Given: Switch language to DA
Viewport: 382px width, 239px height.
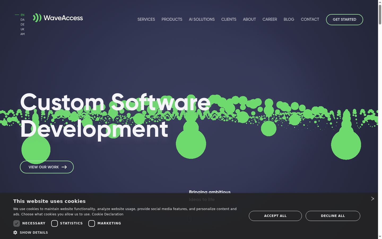Looking at the screenshot, I should [23, 20].
